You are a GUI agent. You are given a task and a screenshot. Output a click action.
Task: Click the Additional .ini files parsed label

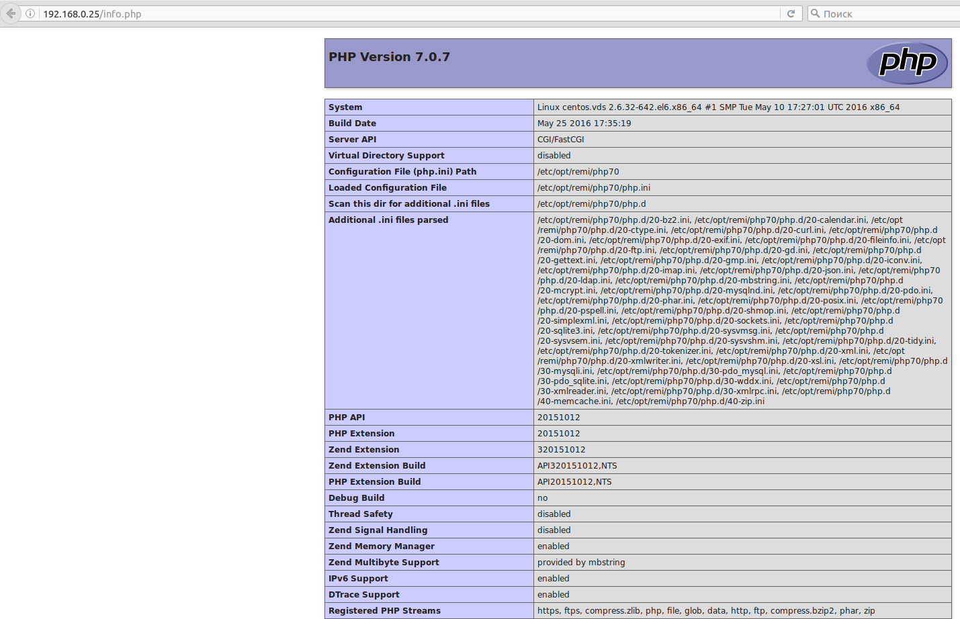(x=388, y=220)
